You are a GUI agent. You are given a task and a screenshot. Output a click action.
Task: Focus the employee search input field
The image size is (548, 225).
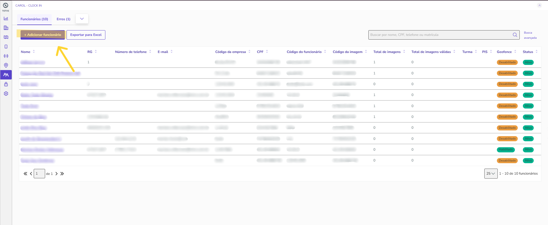440,35
